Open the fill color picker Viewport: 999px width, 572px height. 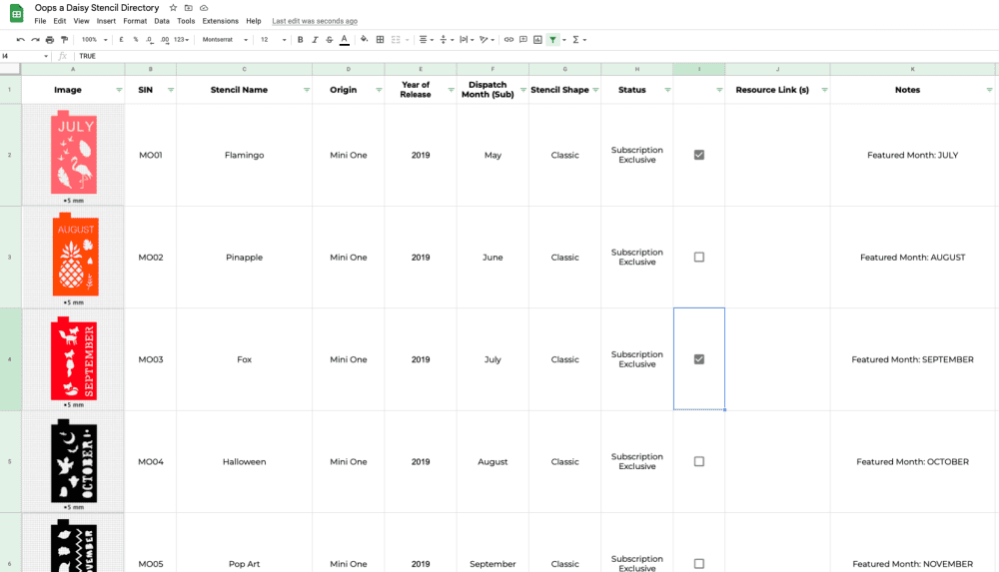click(x=364, y=40)
